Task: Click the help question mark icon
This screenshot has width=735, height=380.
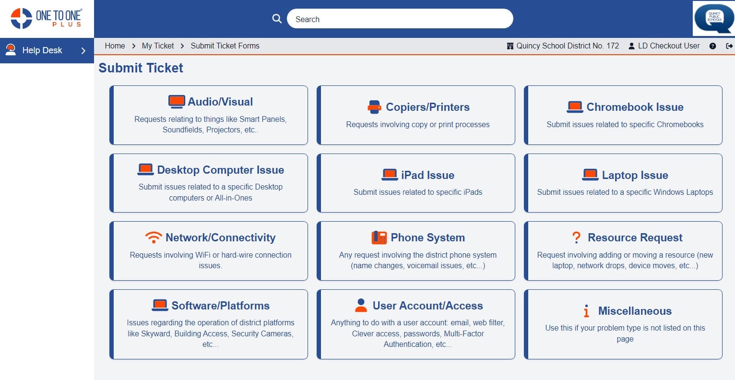Action: pyautogui.click(x=712, y=46)
